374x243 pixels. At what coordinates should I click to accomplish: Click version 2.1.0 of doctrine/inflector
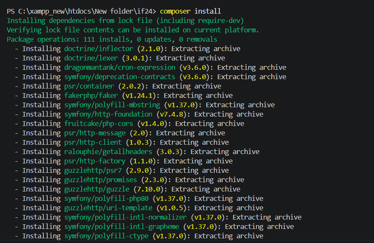point(150,49)
